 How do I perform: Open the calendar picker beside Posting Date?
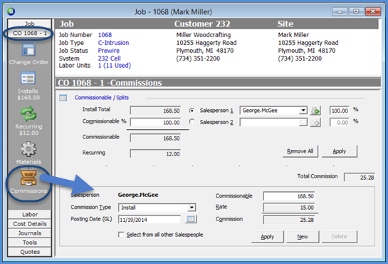191,219
